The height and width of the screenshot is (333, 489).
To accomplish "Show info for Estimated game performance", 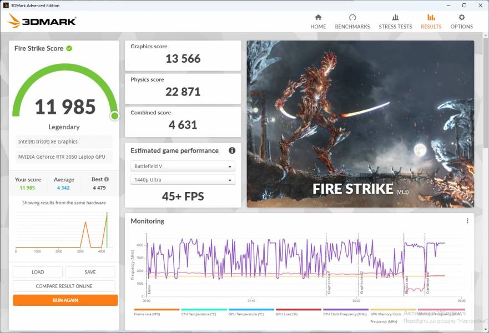I will [232, 150].
